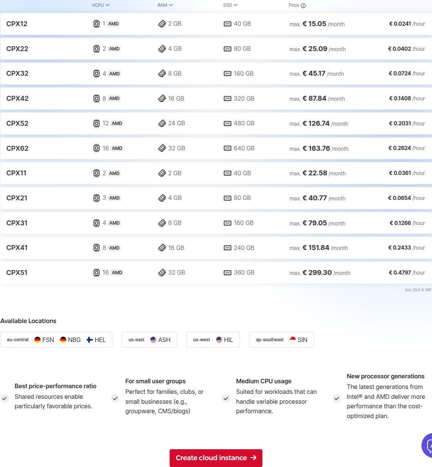
Task: Click the 12 vCPU value in CPX52 row
Action: (106, 123)
